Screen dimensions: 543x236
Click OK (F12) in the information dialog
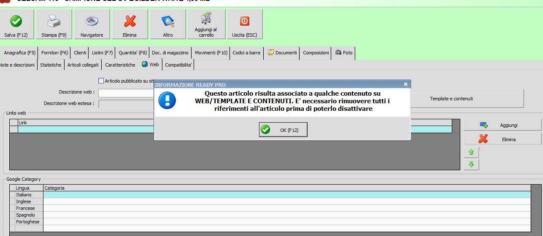[283, 130]
